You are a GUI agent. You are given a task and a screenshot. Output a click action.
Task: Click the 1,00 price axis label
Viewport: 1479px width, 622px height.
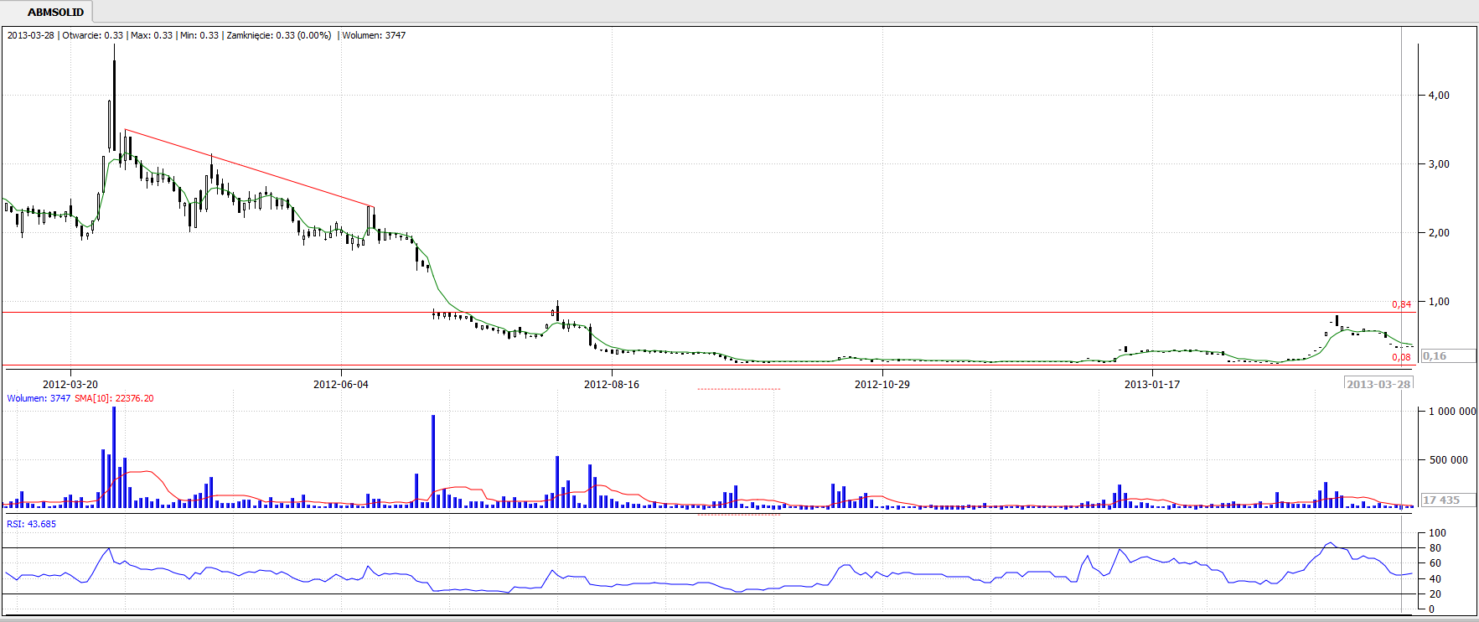[1439, 302]
